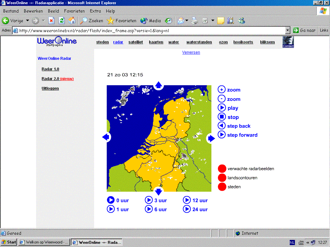Image resolution: width=330 pixels, height=247 pixels.
Task: Step back one radar frame
Action: point(222,126)
